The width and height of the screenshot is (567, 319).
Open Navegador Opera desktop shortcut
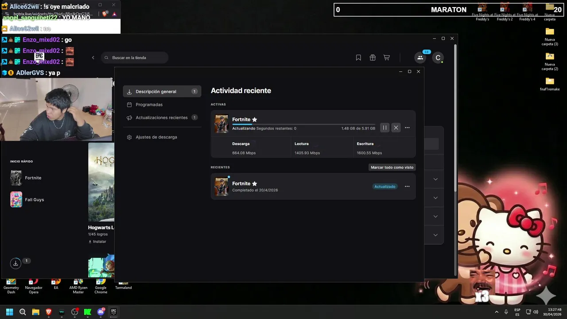(x=34, y=286)
